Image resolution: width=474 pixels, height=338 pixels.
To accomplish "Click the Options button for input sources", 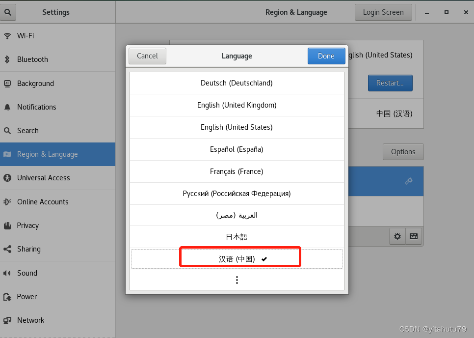I will pos(403,152).
